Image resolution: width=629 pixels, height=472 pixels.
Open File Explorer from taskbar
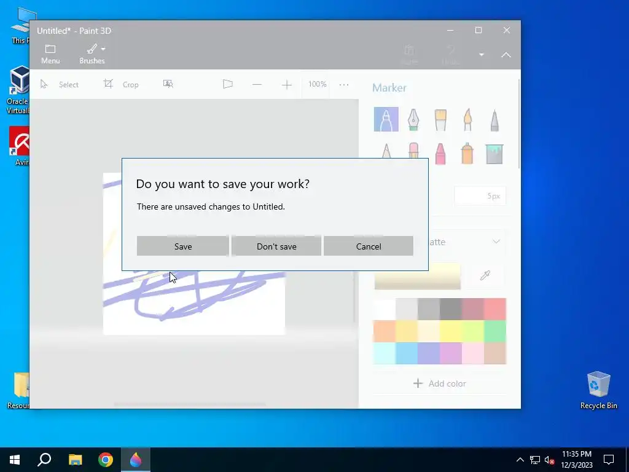click(x=75, y=460)
